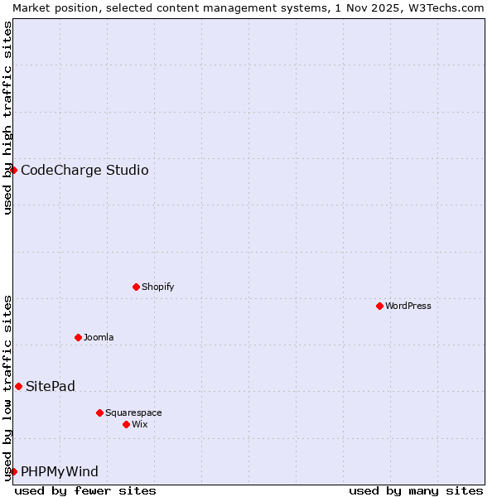Select the CodeCharge Studio red marker
The image size is (497, 497).
[x=13, y=170]
